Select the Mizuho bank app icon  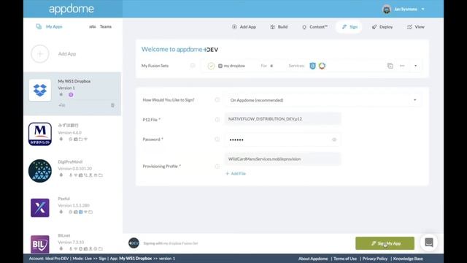click(x=40, y=134)
